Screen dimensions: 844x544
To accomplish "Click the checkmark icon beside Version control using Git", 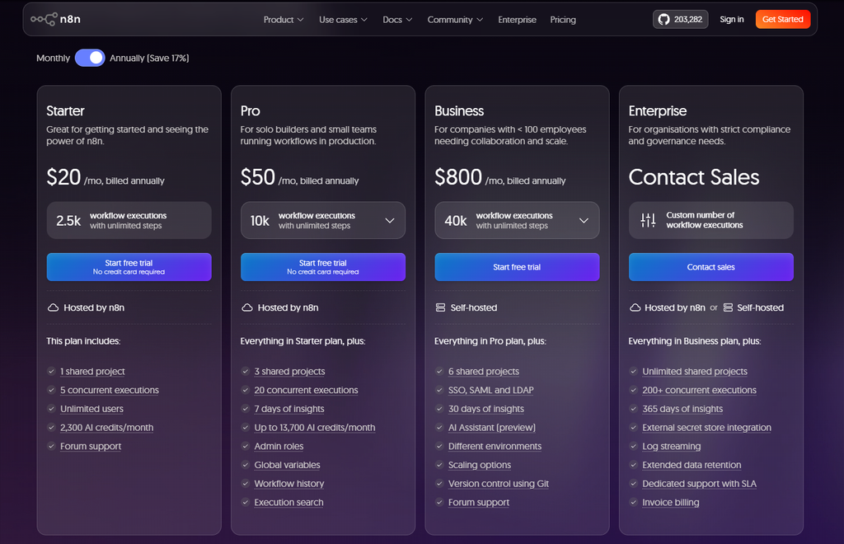I will pyautogui.click(x=439, y=484).
